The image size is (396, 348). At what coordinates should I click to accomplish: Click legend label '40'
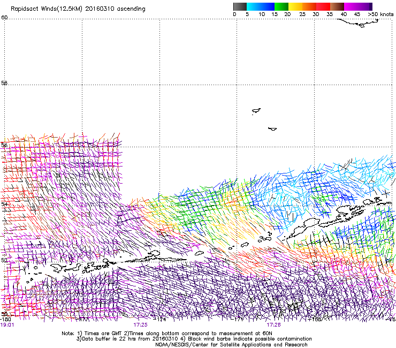pyautogui.click(x=344, y=14)
